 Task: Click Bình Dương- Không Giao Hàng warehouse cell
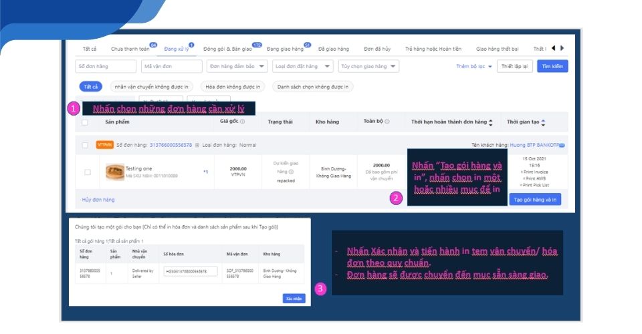333,172
